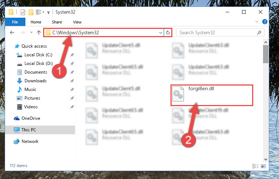Click the New folder toolbar icon

click(x=31, y=12)
